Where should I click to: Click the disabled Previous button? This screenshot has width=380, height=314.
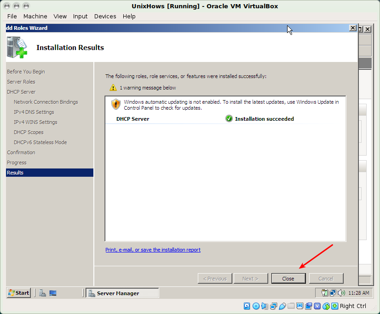[x=215, y=279]
